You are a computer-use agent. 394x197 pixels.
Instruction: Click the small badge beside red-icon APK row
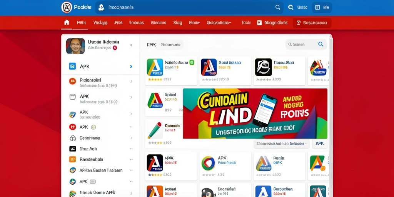tap(93, 127)
